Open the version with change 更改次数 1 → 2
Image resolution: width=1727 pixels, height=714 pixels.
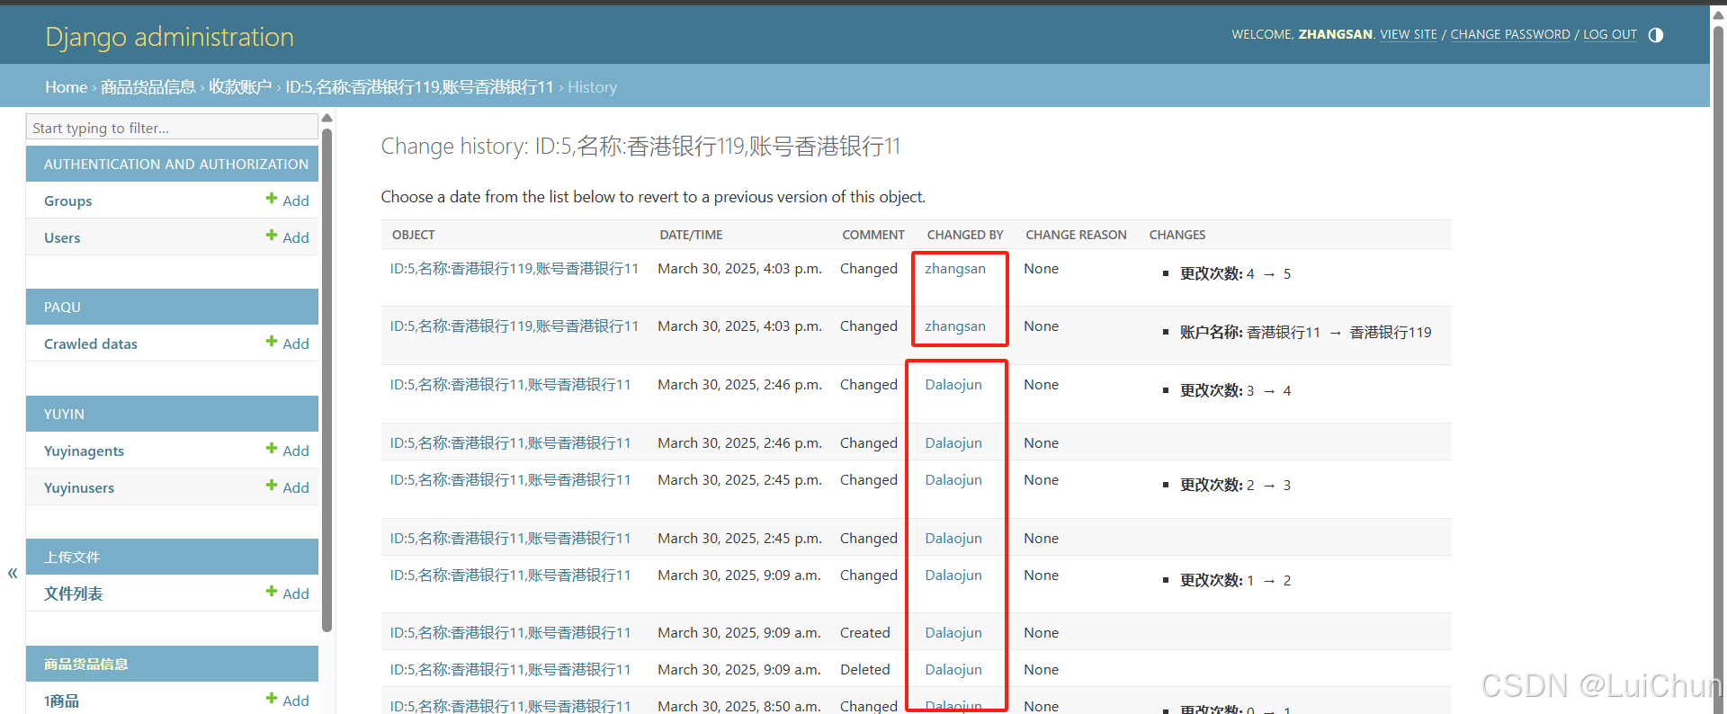point(510,575)
